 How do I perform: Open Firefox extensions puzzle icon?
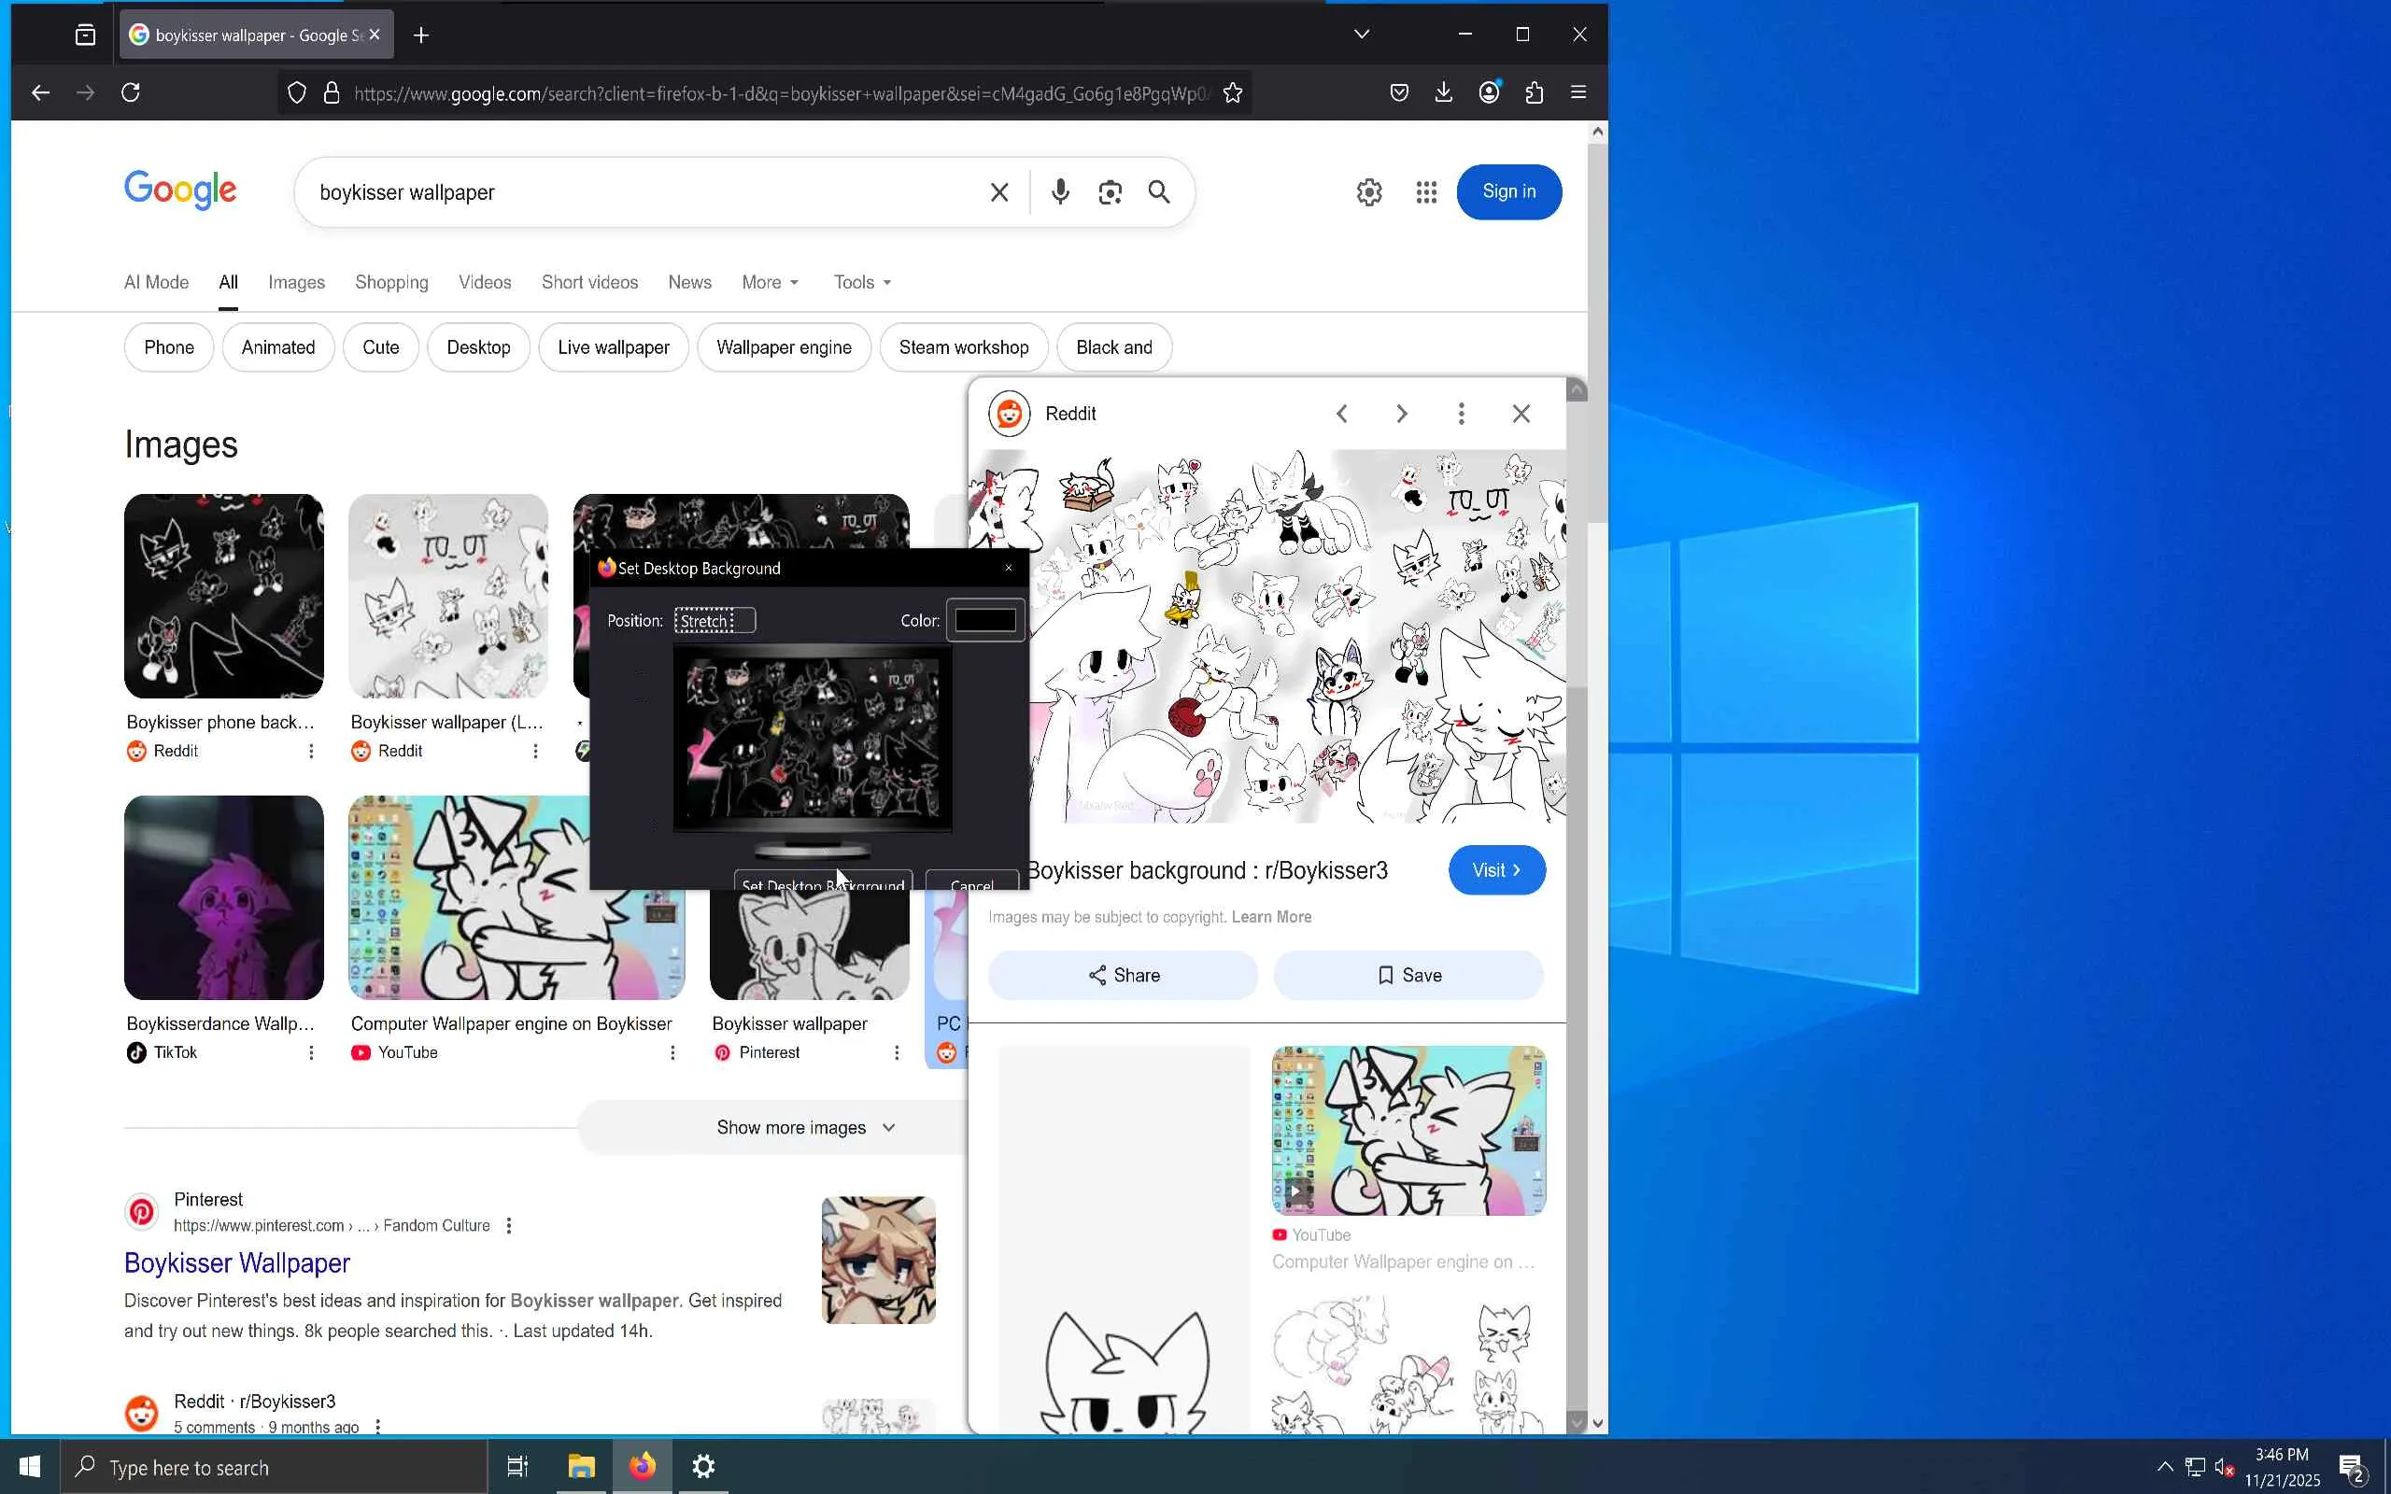tap(1534, 92)
